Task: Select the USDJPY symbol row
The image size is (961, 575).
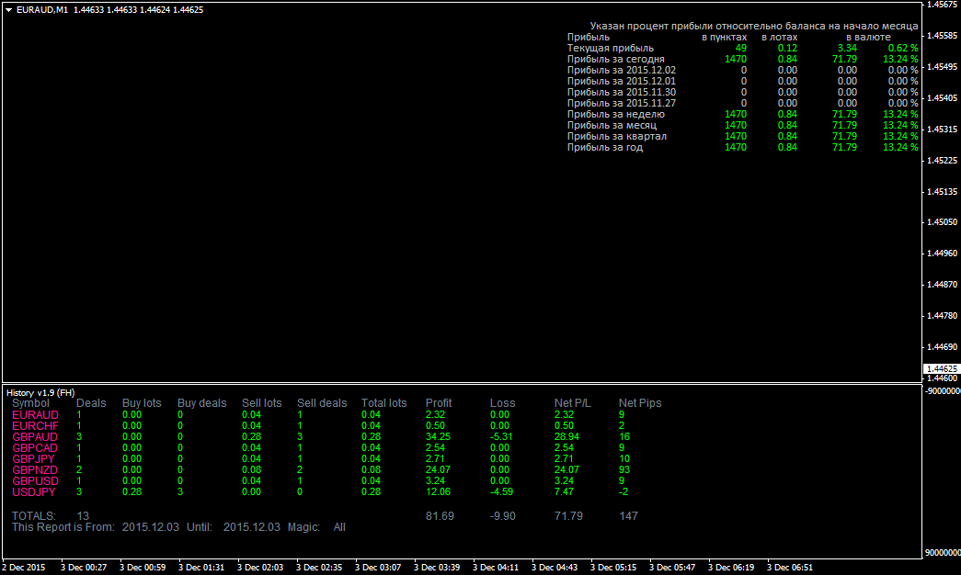Action: pyautogui.click(x=34, y=491)
